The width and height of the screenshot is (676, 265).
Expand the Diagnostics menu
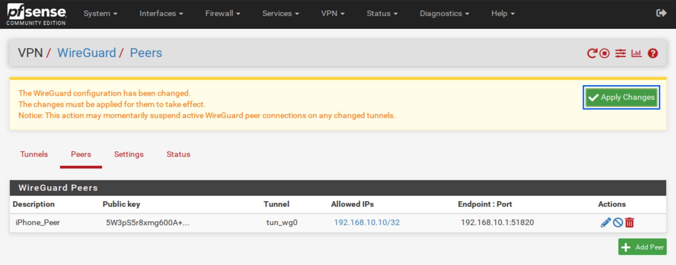[444, 13]
